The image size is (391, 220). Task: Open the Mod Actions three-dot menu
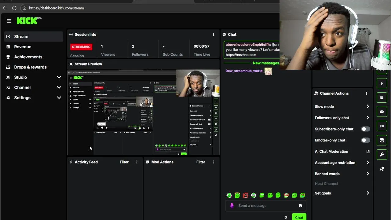(x=213, y=162)
